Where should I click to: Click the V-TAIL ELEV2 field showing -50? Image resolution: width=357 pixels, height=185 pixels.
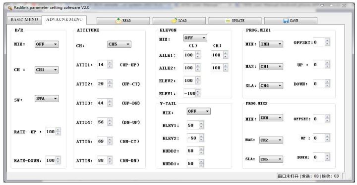pos(193,138)
